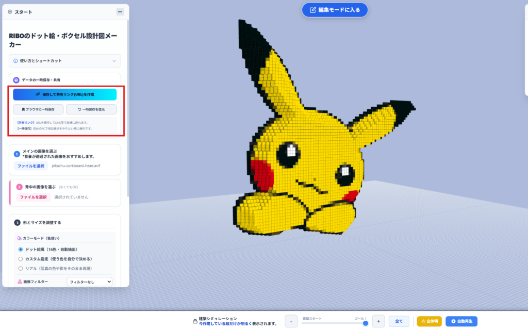Open the フィルターなし filter dropdown
The image size is (528, 330).
coord(89,282)
